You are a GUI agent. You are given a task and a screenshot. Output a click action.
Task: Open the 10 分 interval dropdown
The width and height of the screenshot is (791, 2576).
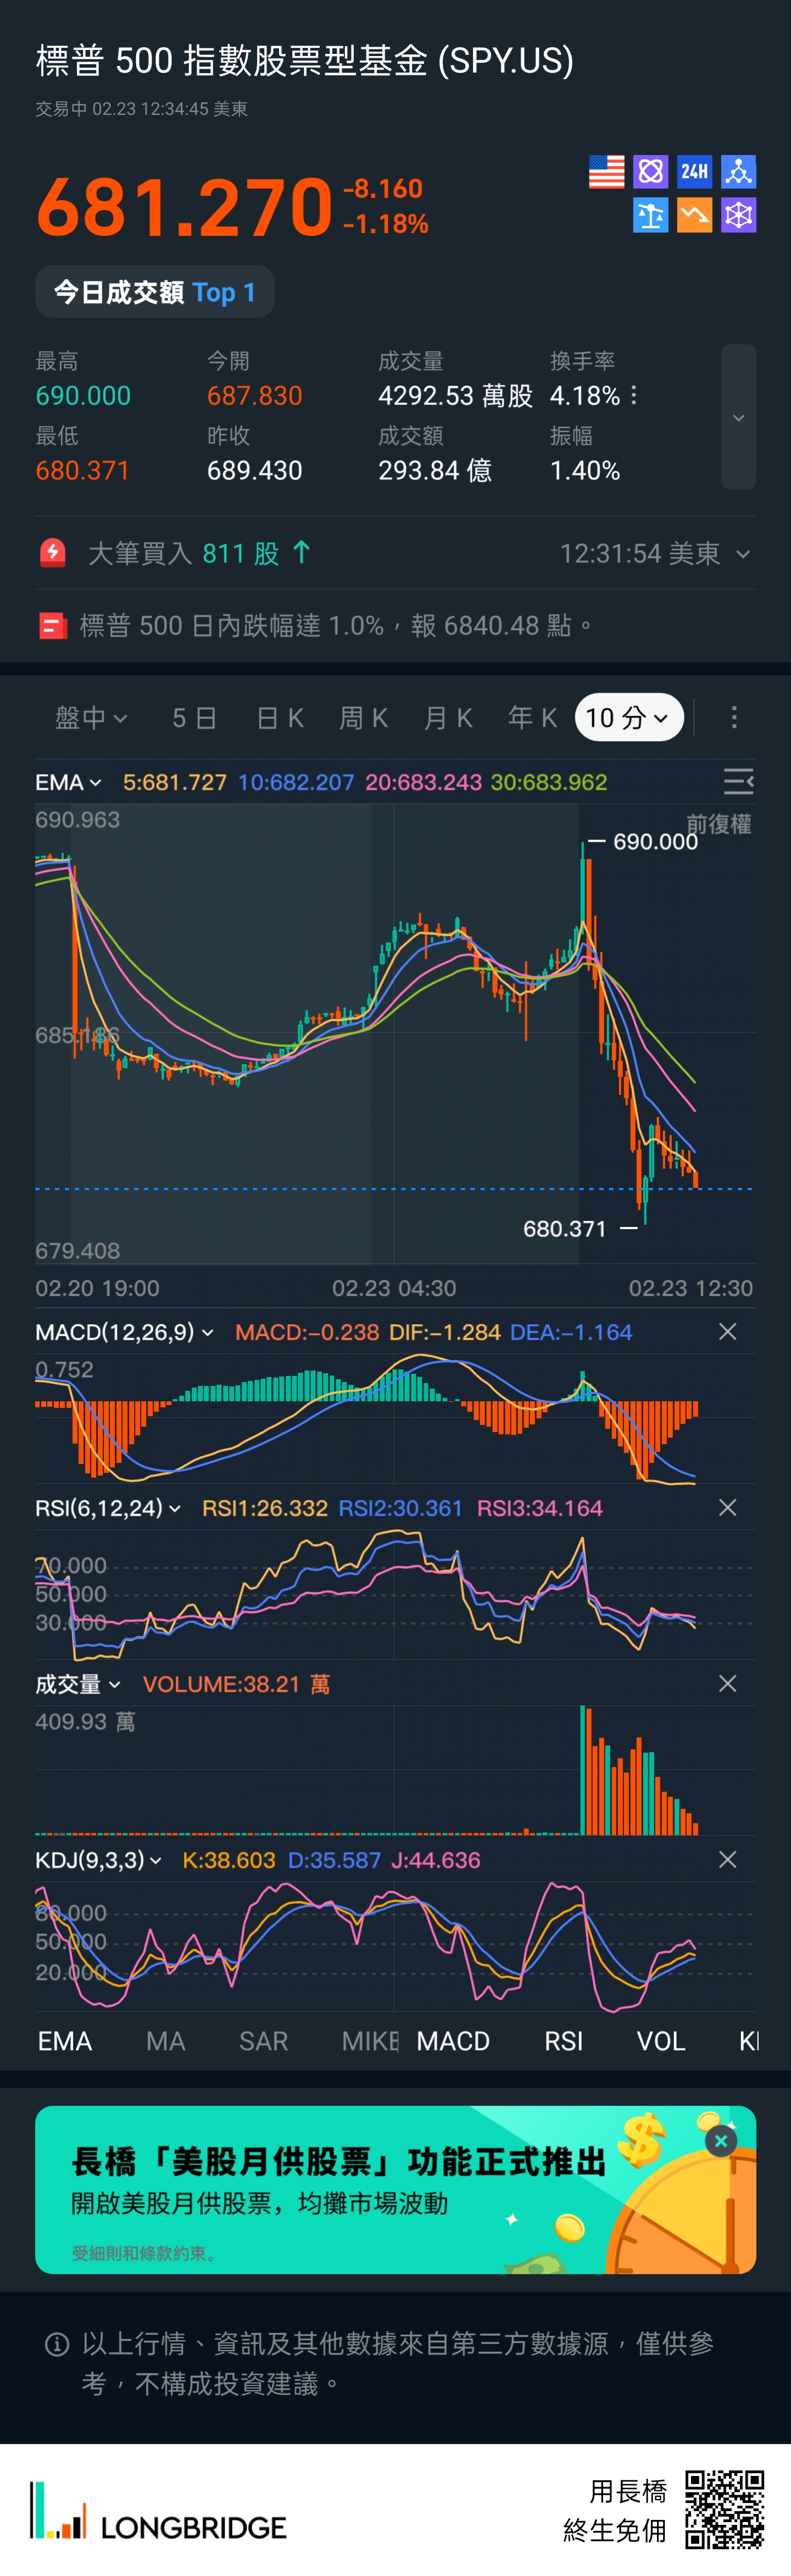click(628, 717)
